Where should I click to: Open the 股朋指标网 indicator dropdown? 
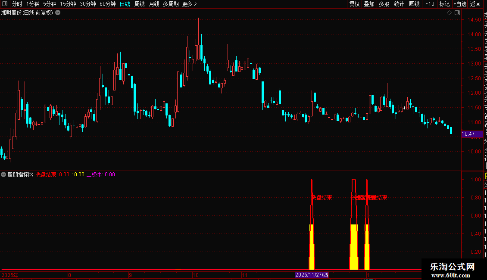[3, 174]
